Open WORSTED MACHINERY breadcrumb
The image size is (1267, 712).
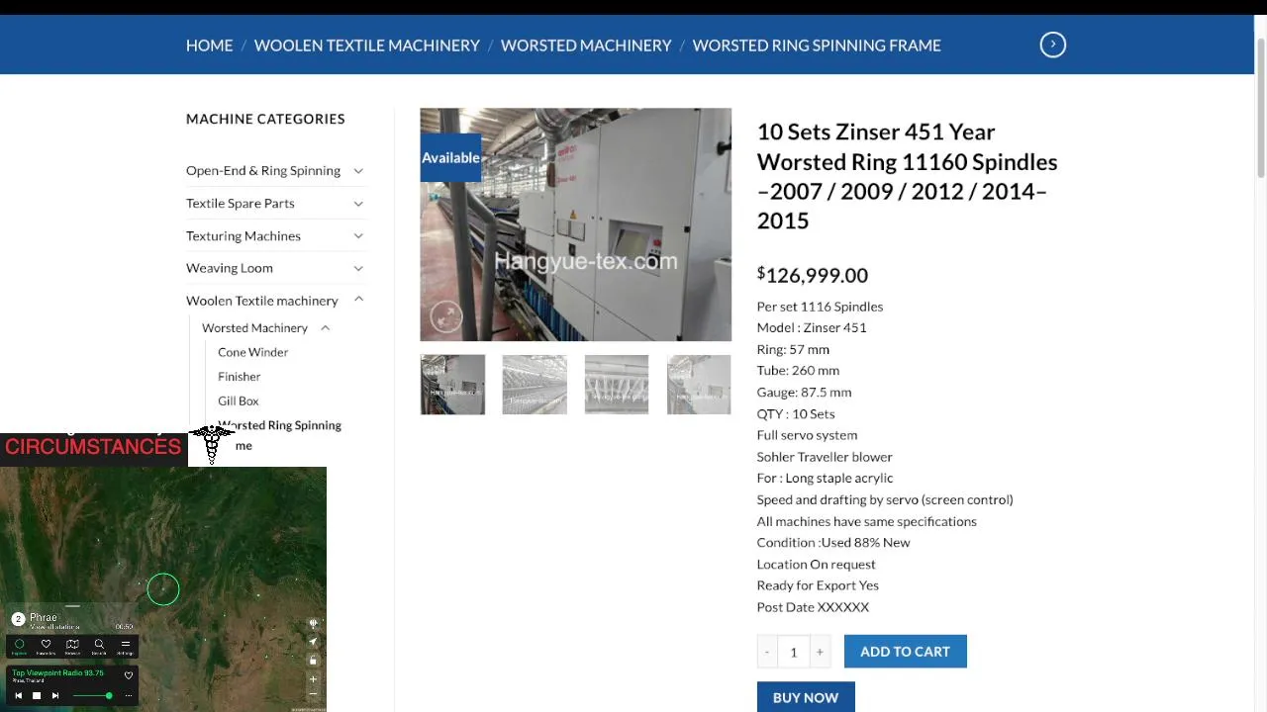click(586, 45)
